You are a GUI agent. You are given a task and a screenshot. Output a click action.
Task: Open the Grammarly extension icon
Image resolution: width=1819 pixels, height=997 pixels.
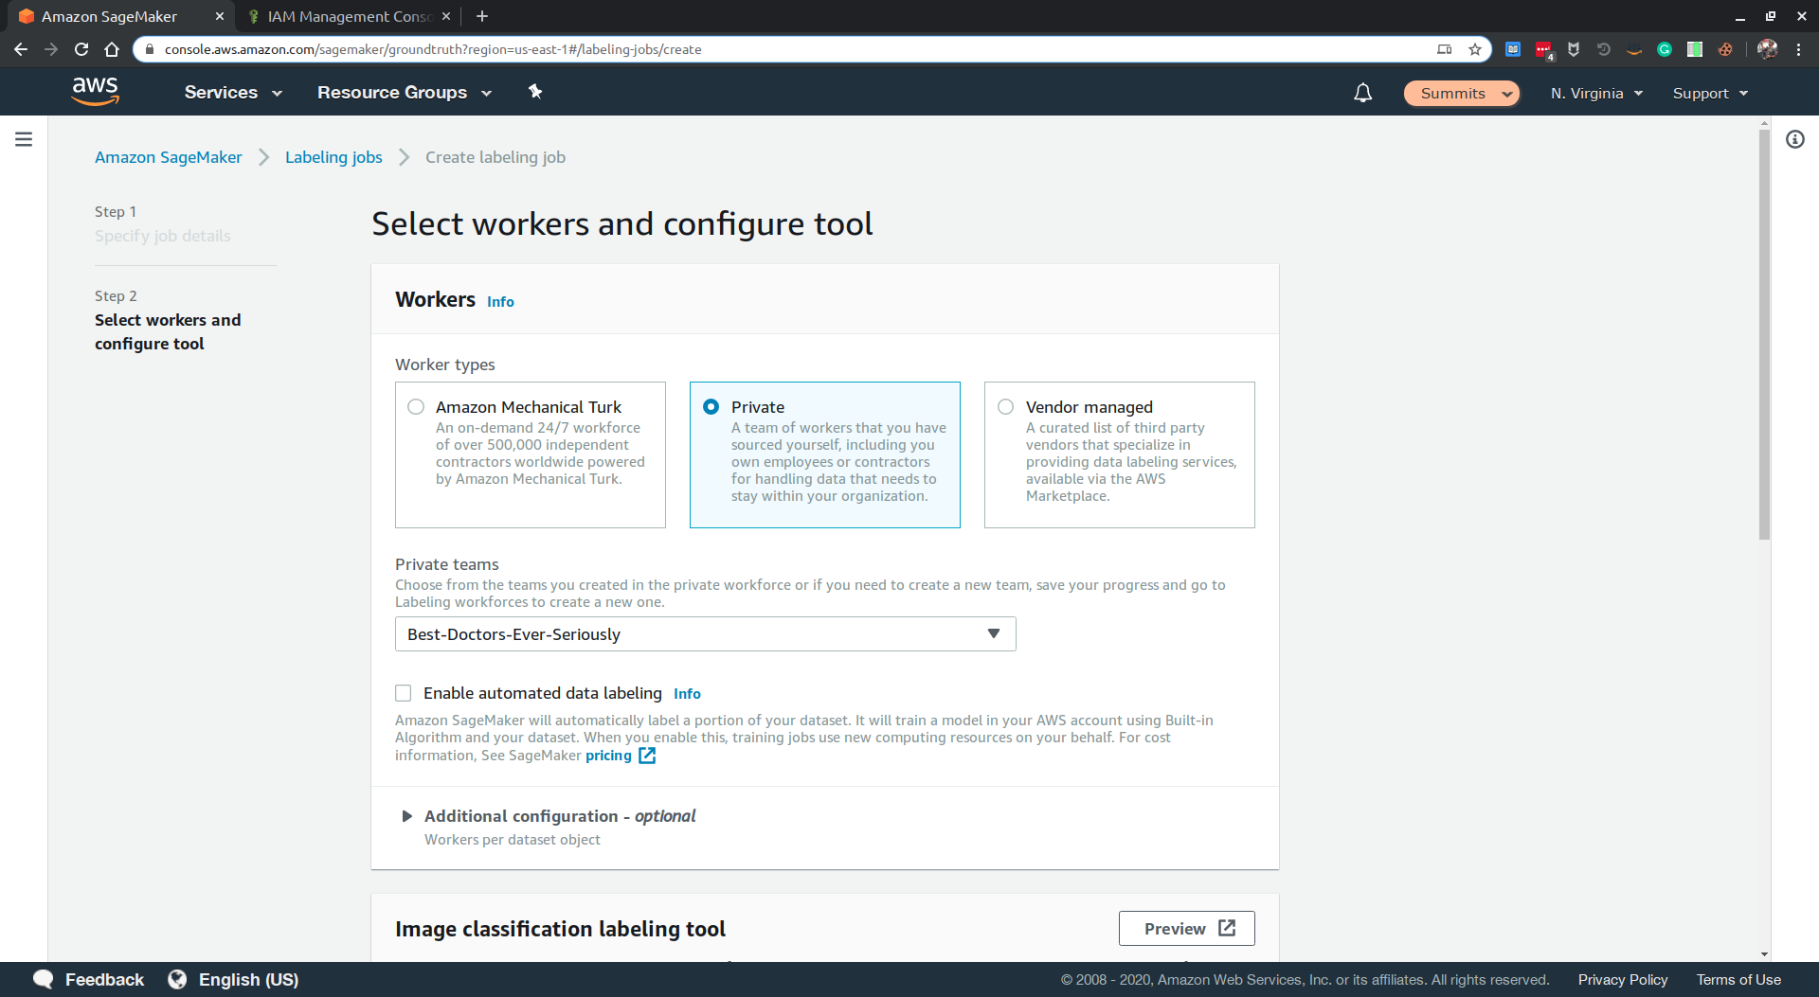pyautogui.click(x=1665, y=49)
